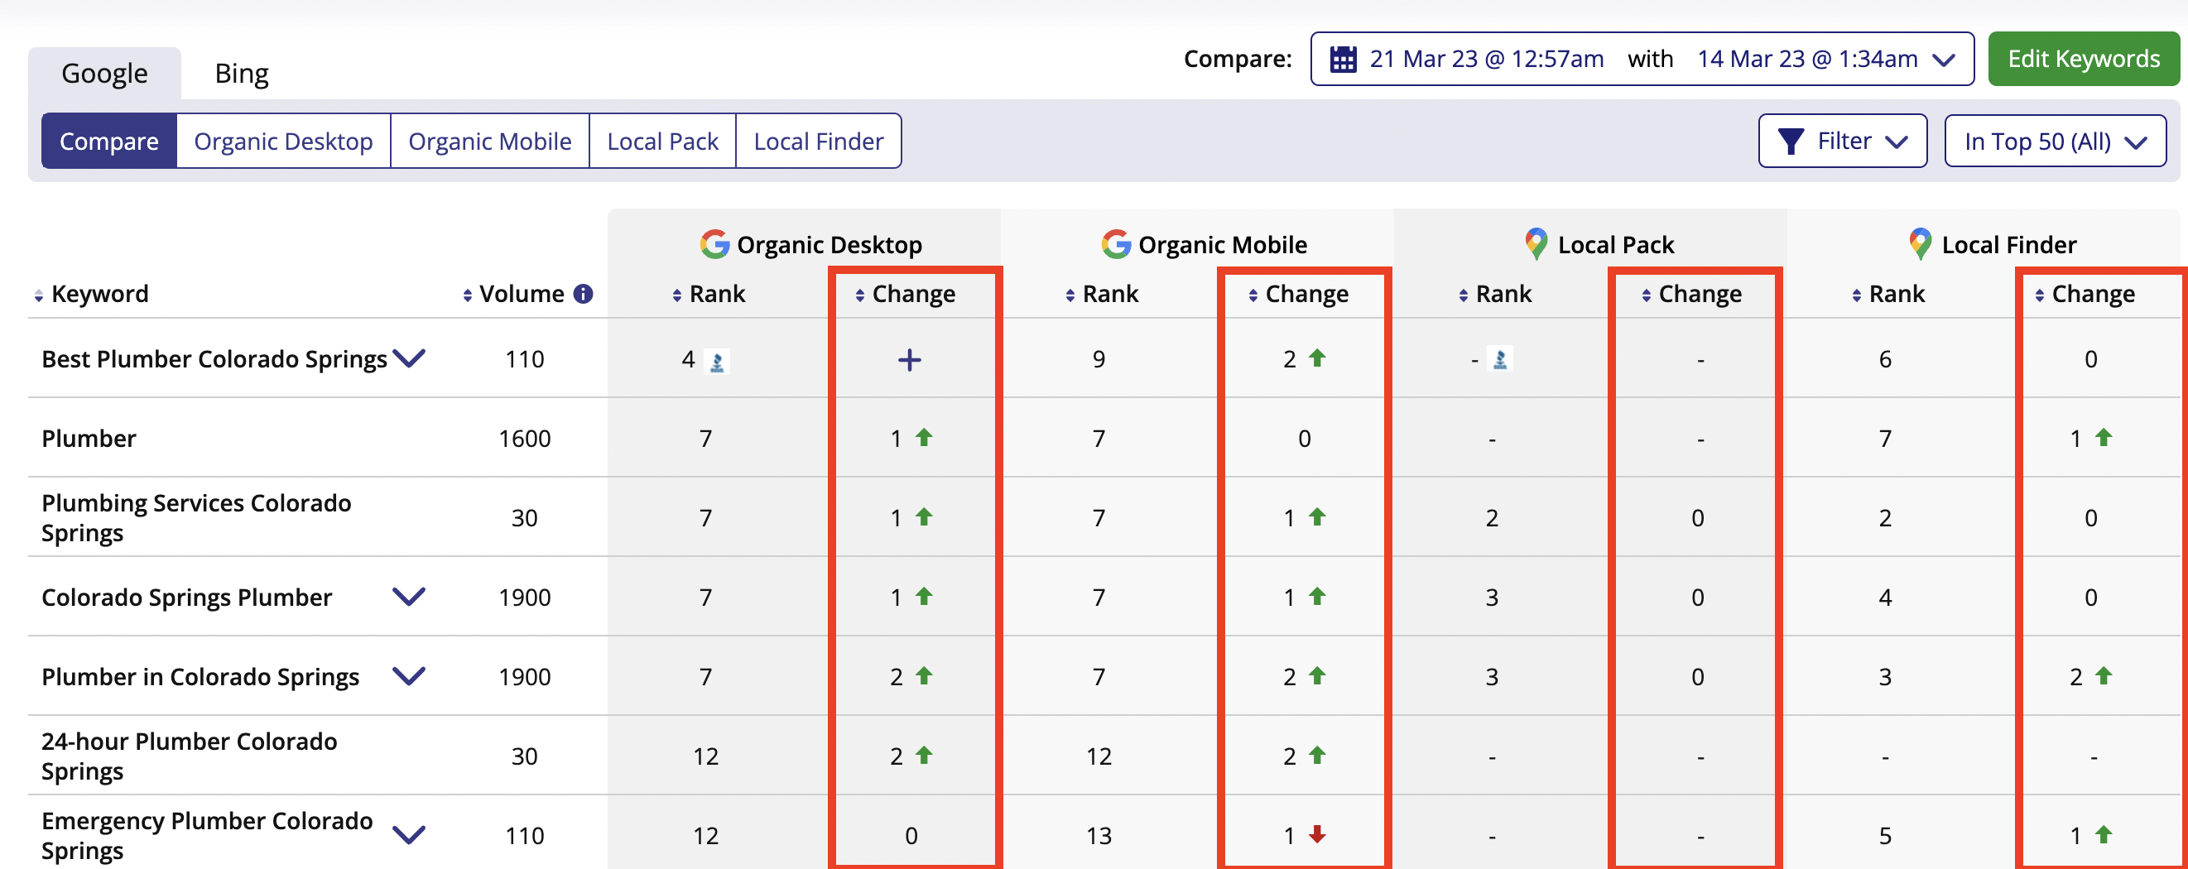This screenshot has width=2188, height=869.
Task: Select the Local Finder tab
Action: pos(819,141)
